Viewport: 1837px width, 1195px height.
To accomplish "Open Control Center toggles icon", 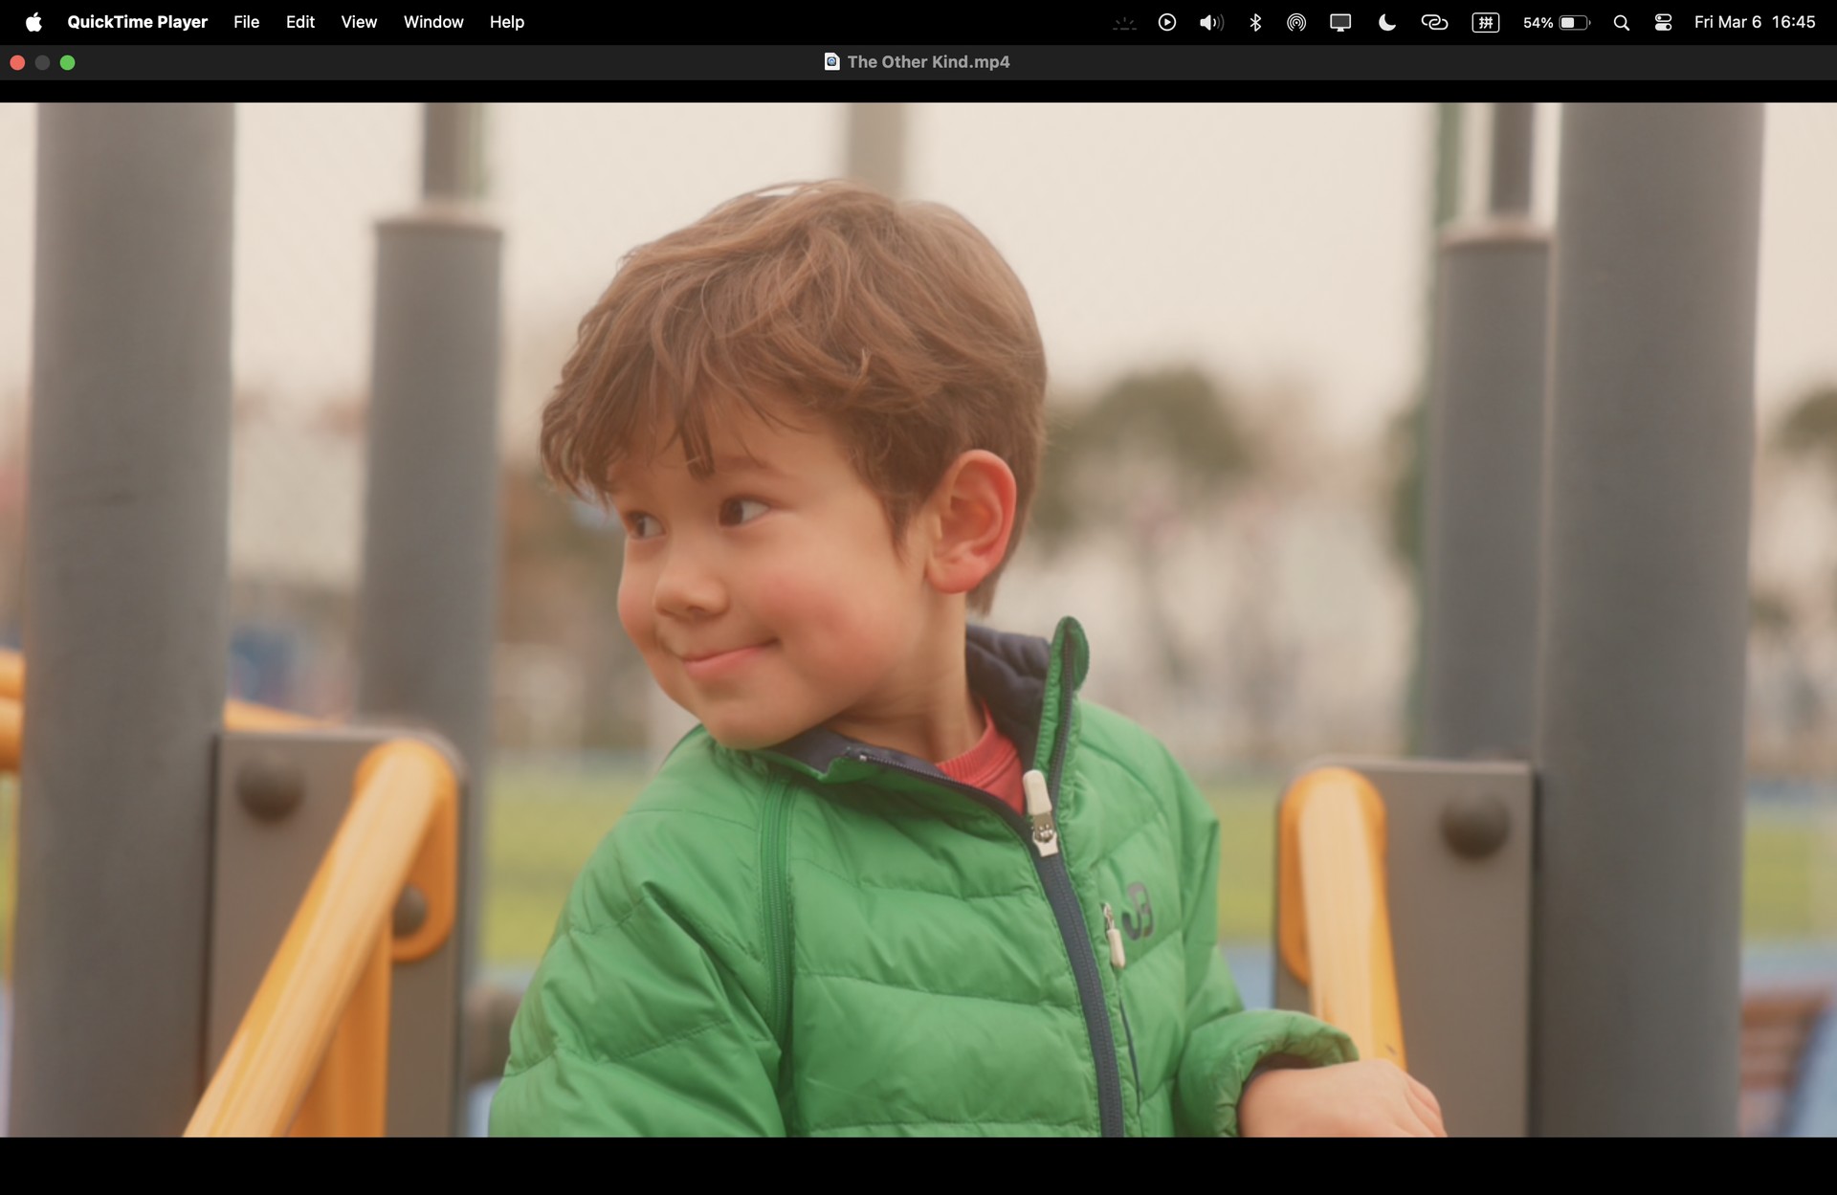I will 1663,22.
